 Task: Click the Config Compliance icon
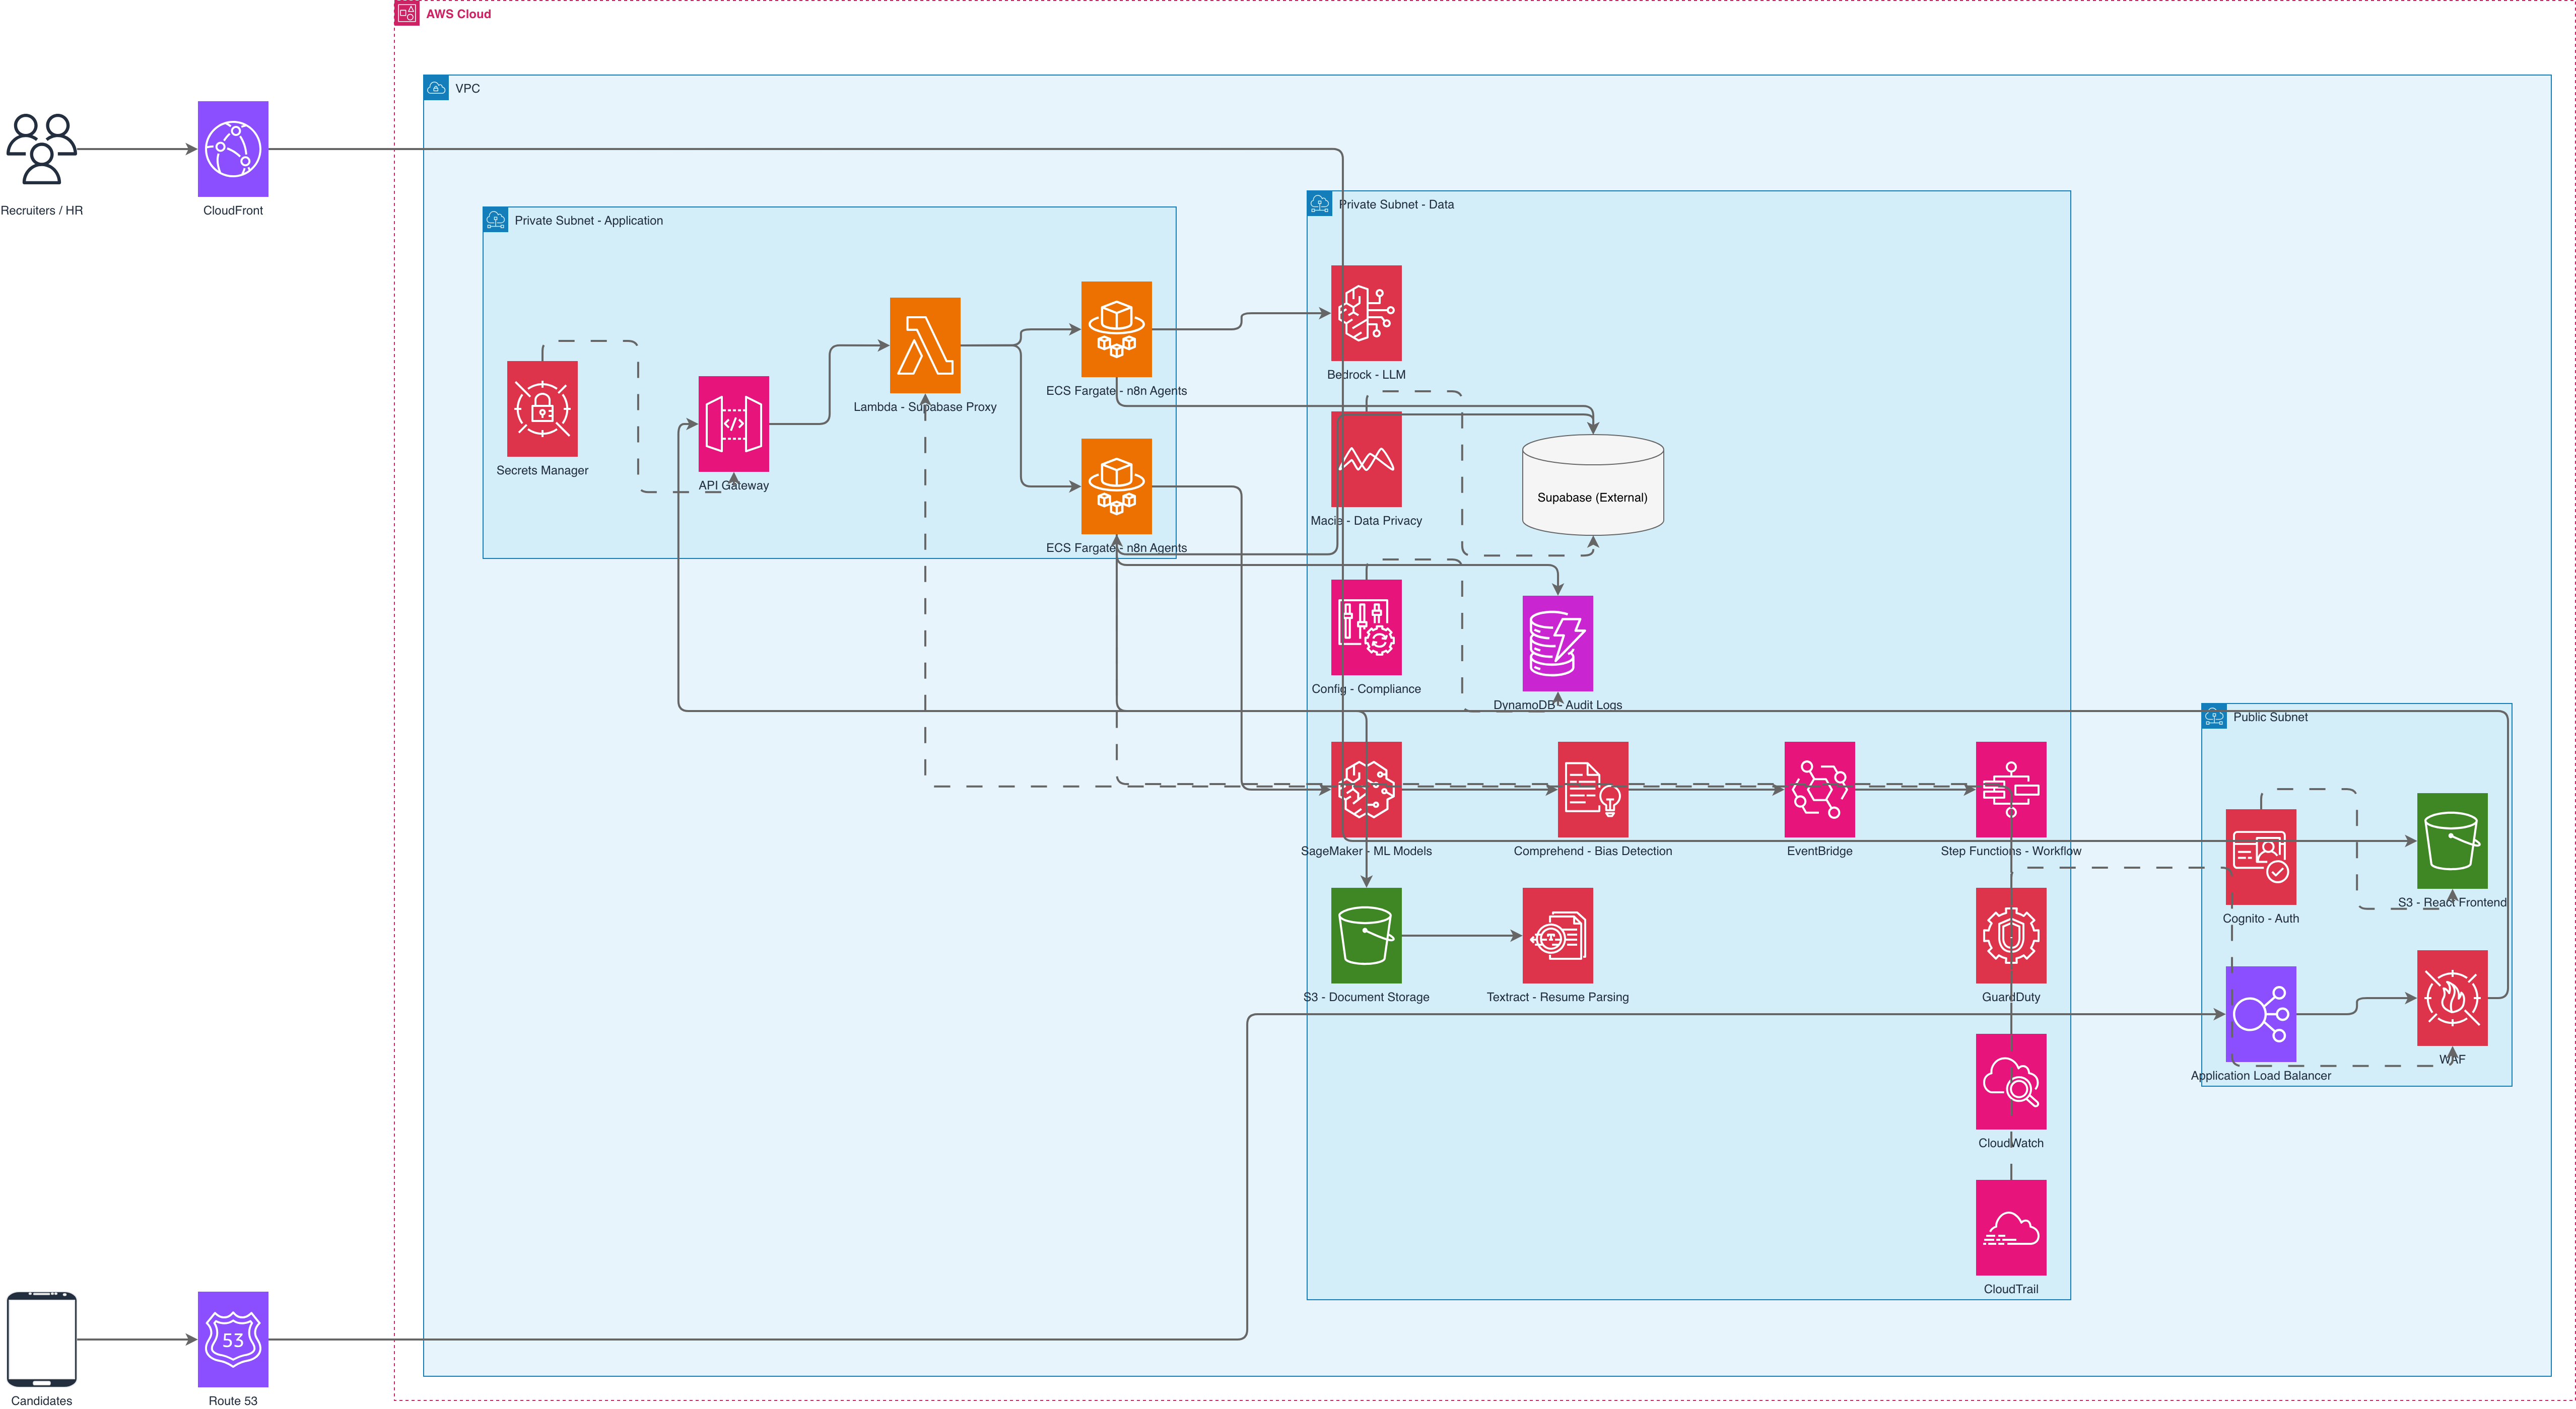pos(1366,627)
